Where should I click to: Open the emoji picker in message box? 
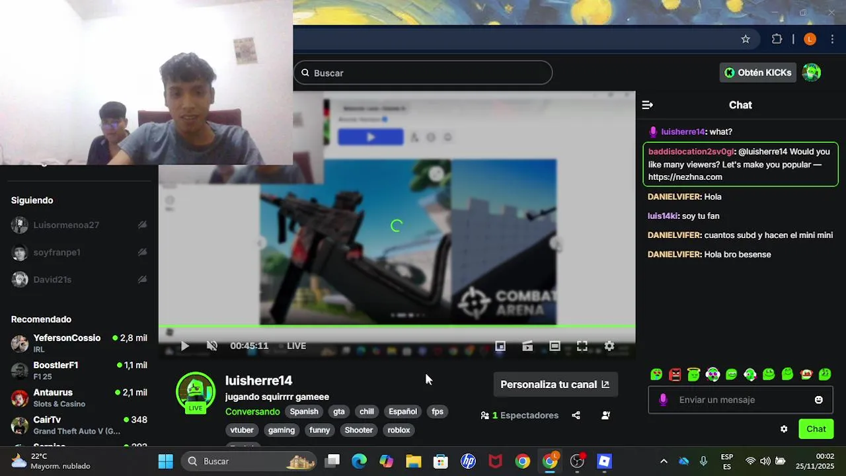(x=819, y=400)
